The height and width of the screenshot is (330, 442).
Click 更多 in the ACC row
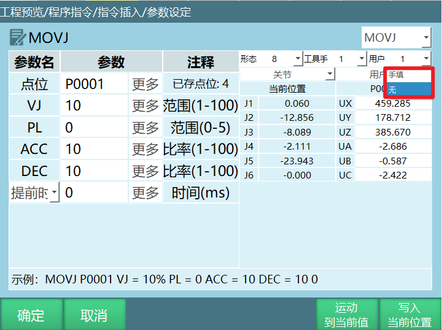145,149
